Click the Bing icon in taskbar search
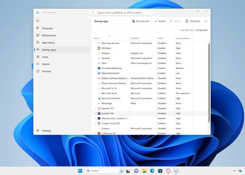Viewport: 245px width, 175px height. (x=121, y=171)
